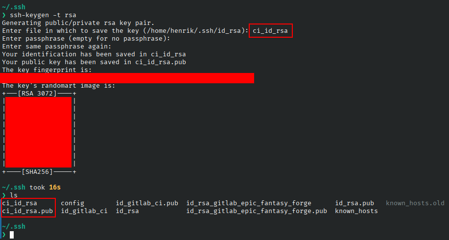Click the id_gitlab_ci private key name
Image resolution: width=449 pixels, height=240 pixels.
(84, 211)
